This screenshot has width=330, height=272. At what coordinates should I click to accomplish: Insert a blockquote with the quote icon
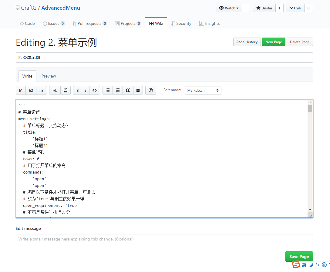(128, 90)
